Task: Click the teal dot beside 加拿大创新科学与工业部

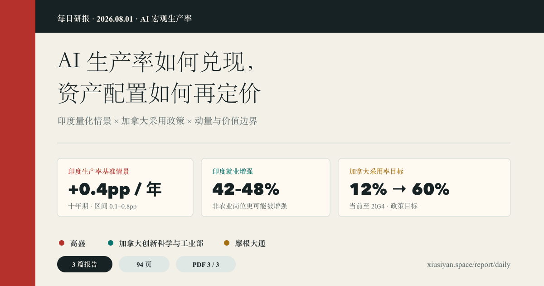Action: (x=111, y=243)
